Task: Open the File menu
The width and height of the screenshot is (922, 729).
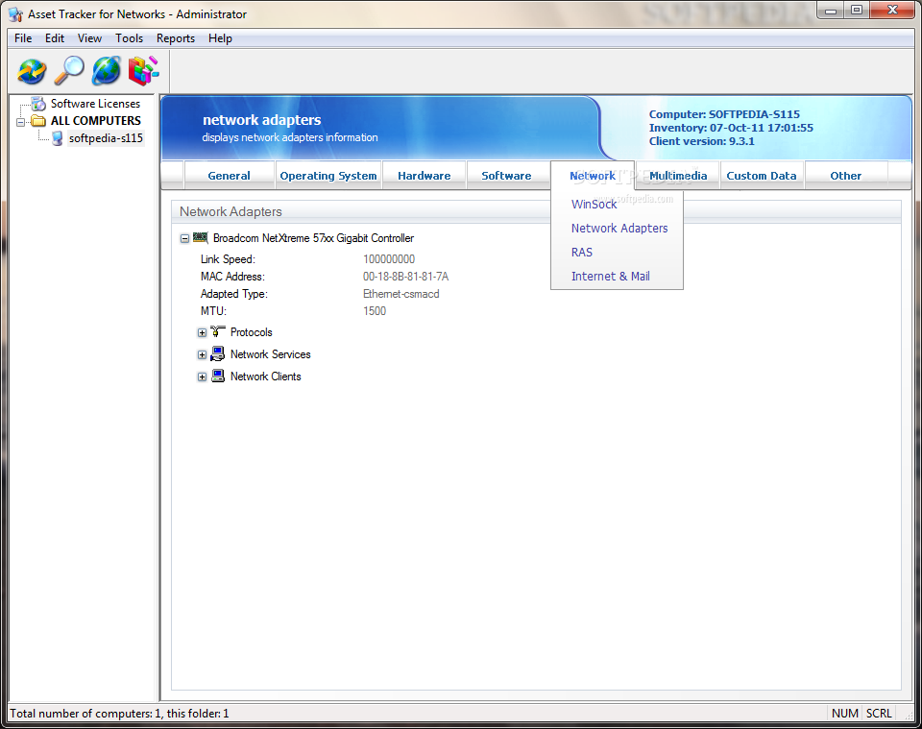Action: (23, 38)
